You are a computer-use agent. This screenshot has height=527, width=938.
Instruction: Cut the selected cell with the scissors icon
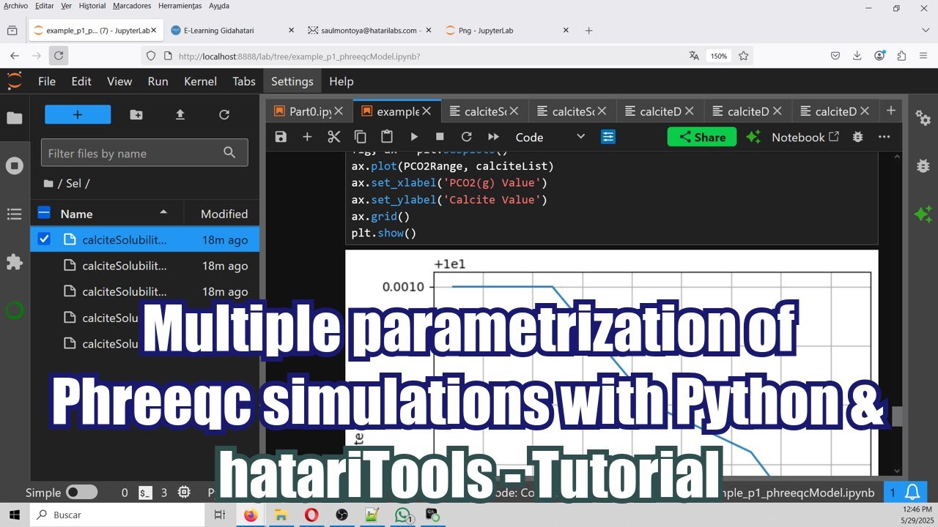pos(334,137)
